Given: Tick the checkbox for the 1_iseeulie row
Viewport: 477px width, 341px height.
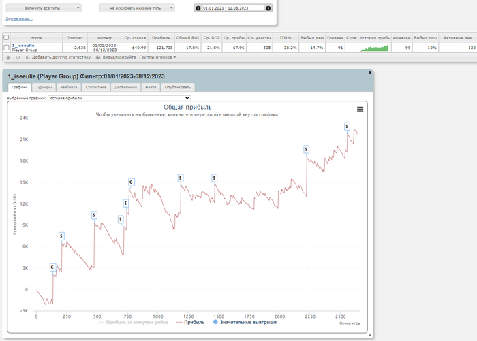Looking at the screenshot, I should pos(6,48).
